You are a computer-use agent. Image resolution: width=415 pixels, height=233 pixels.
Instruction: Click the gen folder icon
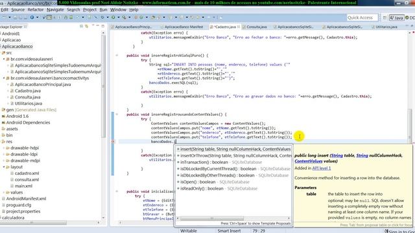(3, 110)
